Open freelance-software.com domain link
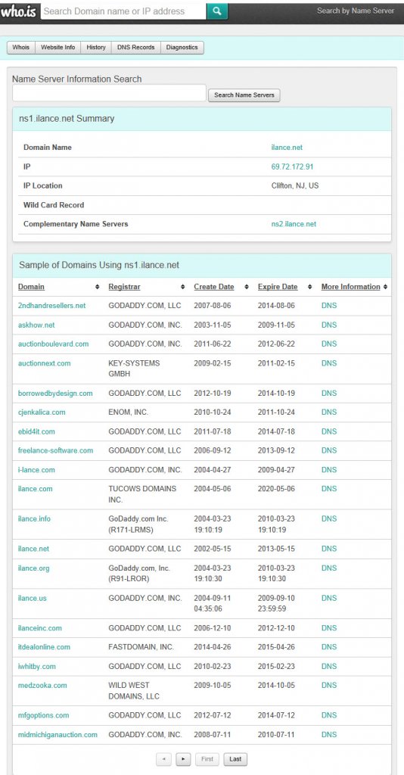 [x=56, y=450]
